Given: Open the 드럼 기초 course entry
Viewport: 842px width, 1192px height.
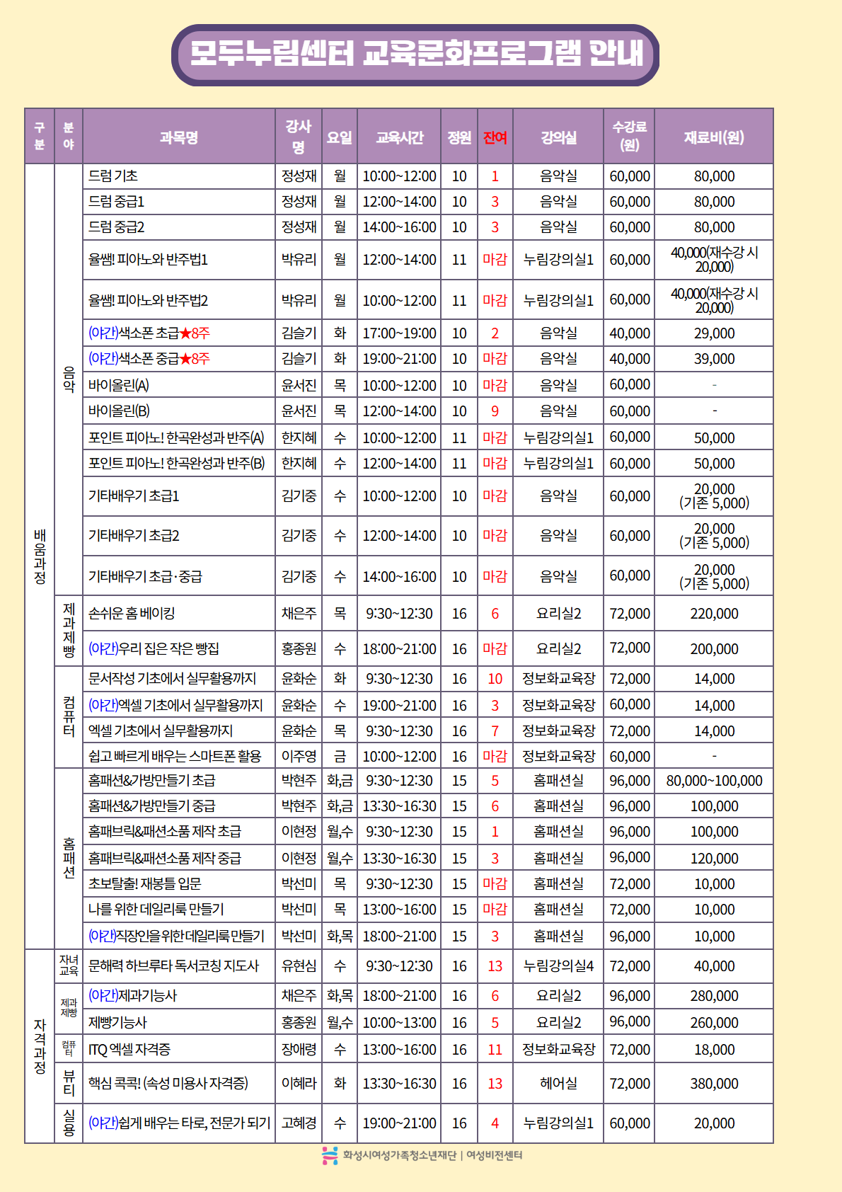Looking at the screenshot, I should [113, 176].
